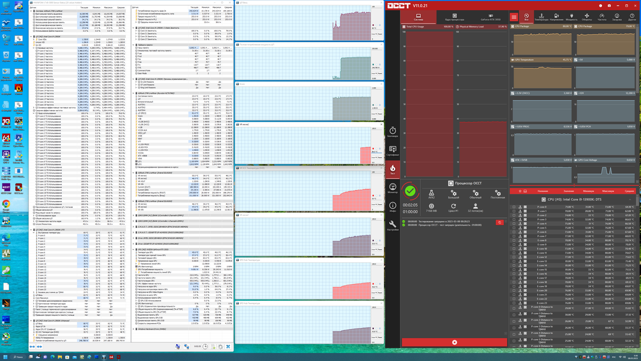Close HWiNFO sensors with blue X icon
The width and height of the screenshot is (641, 361).
click(228, 347)
